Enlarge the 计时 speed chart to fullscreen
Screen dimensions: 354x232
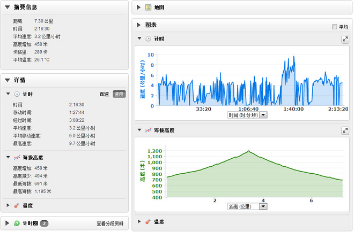(x=345, y=39)
